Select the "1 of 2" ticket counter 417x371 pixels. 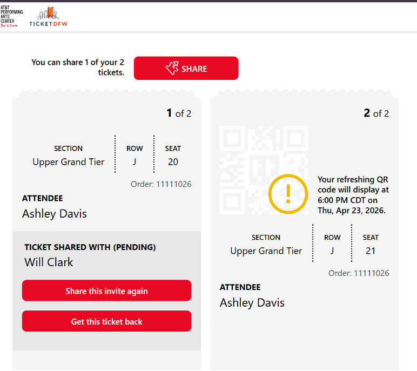click(x=179, y=113)
